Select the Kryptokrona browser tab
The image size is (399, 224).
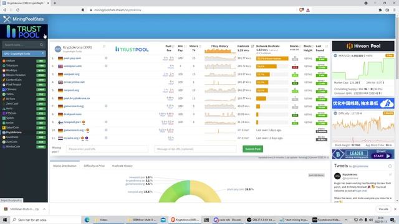point(25,3)
